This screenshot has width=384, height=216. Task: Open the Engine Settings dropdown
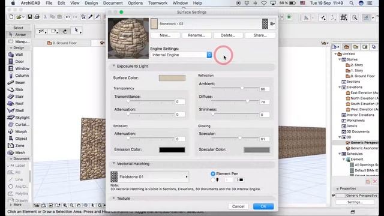coord(181,55)
